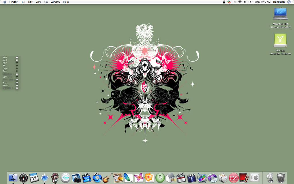Select buddy Dad in contact list
294x184 pixels.
pos(4,71)
